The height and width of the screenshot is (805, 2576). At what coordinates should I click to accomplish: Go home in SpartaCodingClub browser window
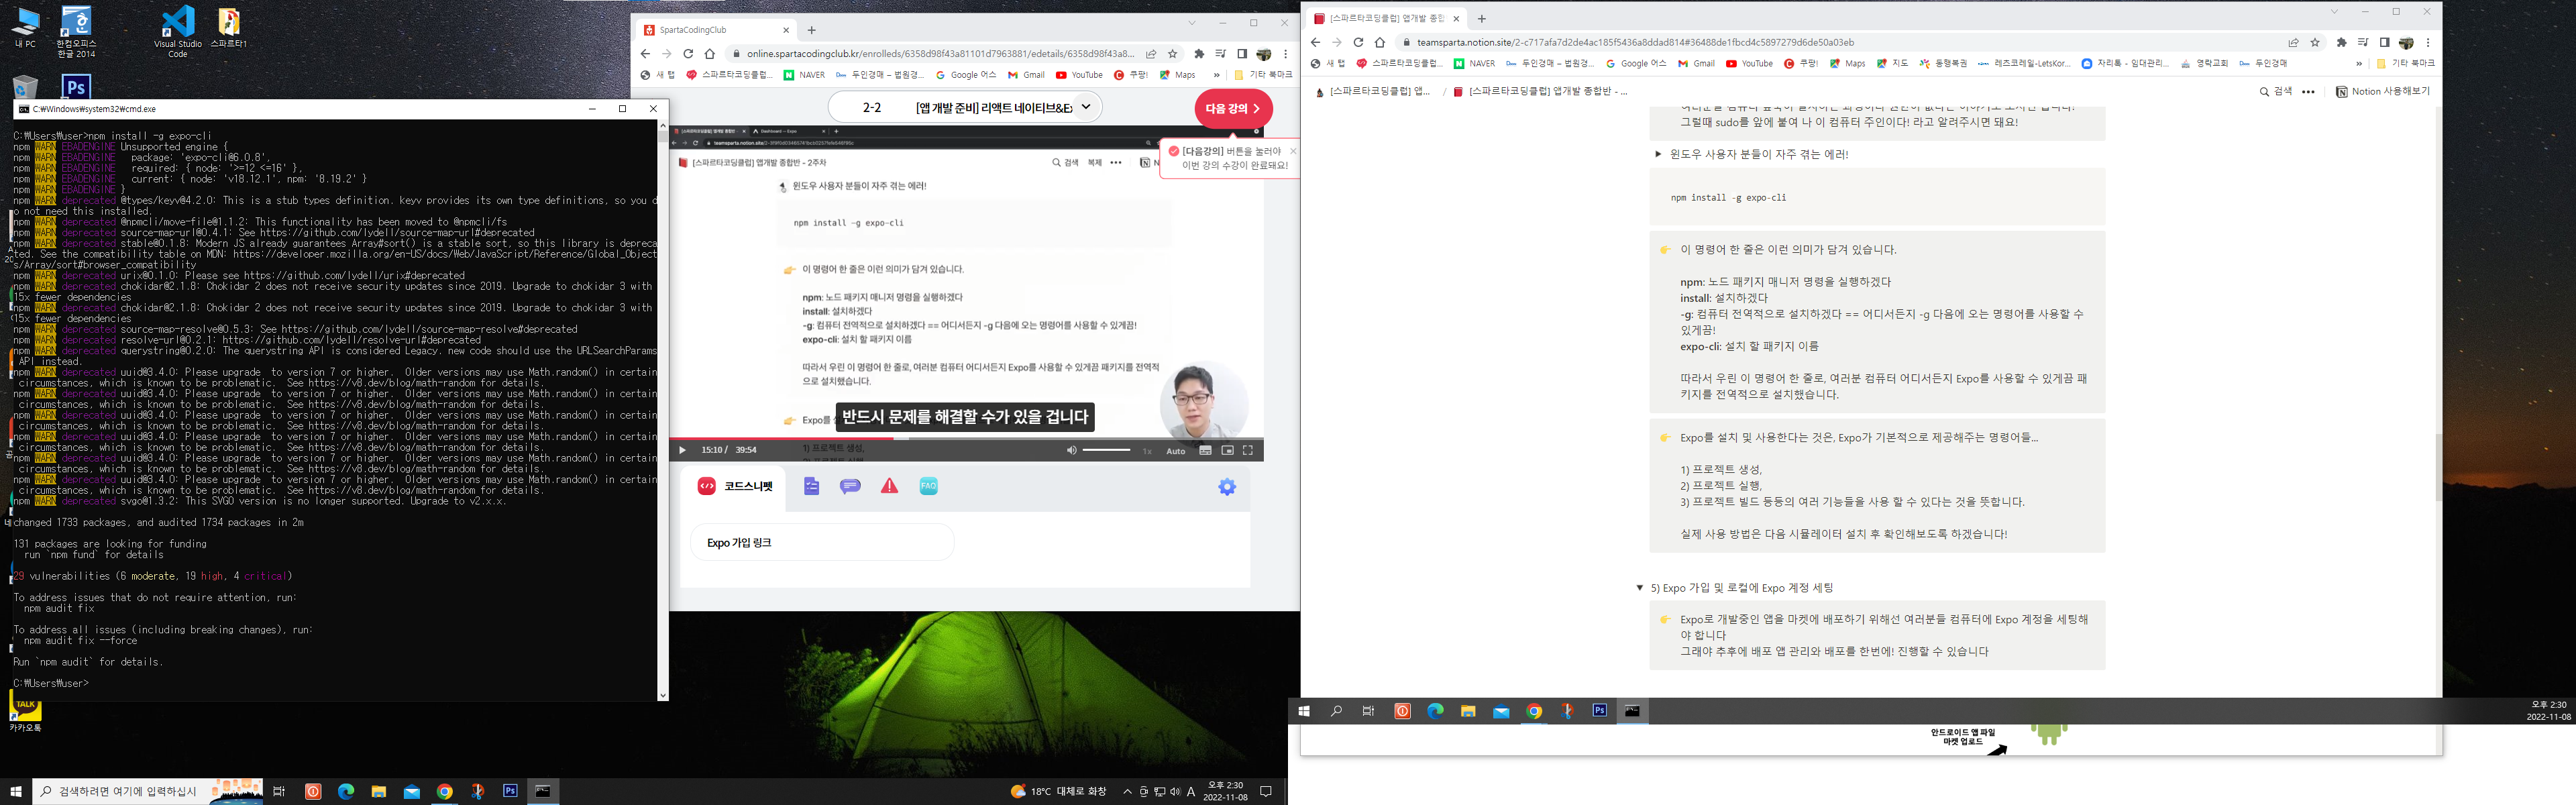(710, 54)
